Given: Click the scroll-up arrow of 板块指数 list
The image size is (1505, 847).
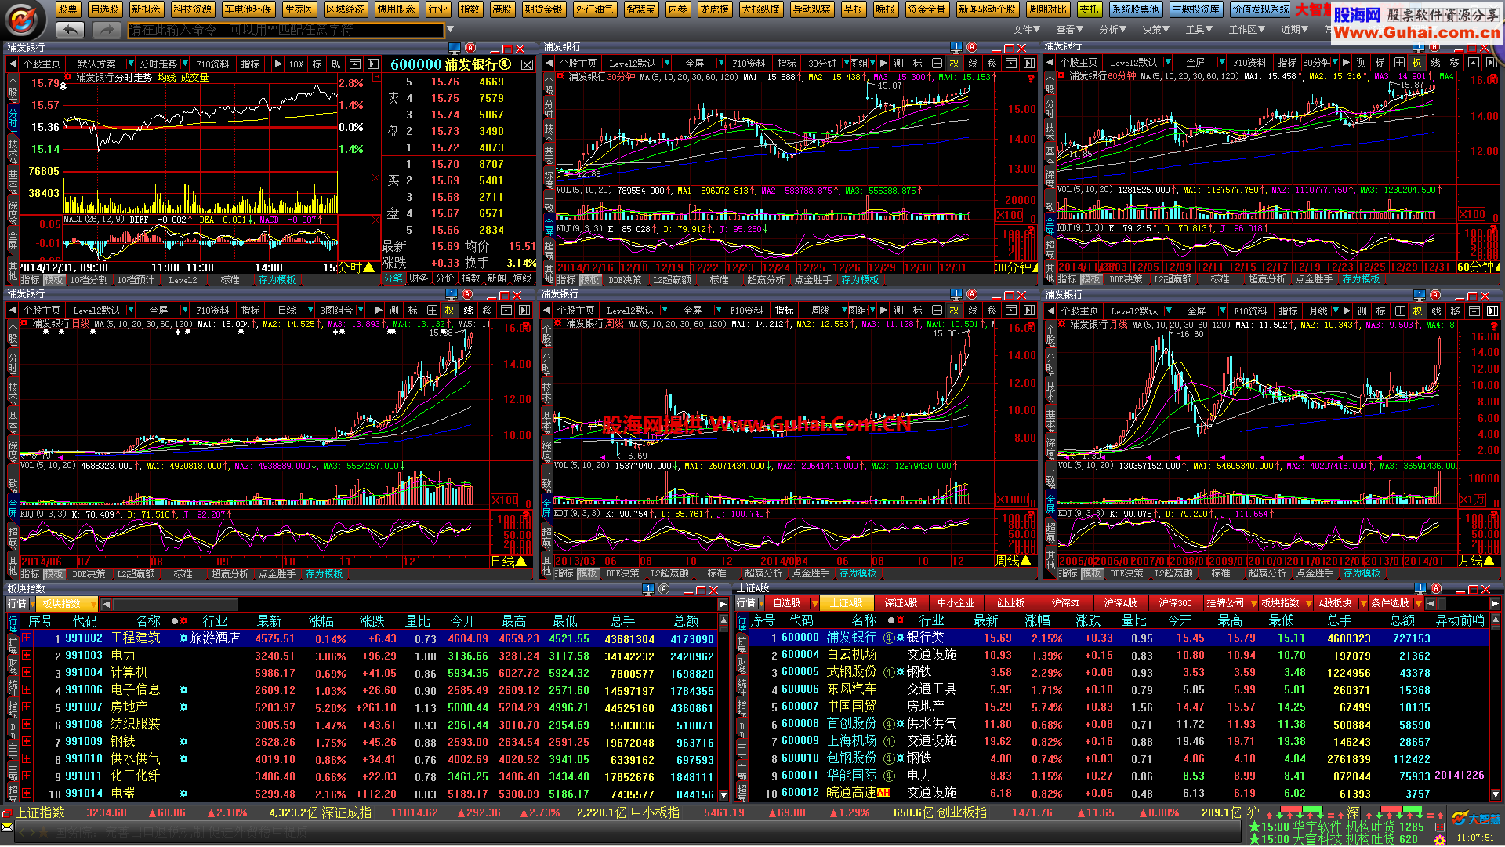Looking at the screenshot, I should (723, 621).
